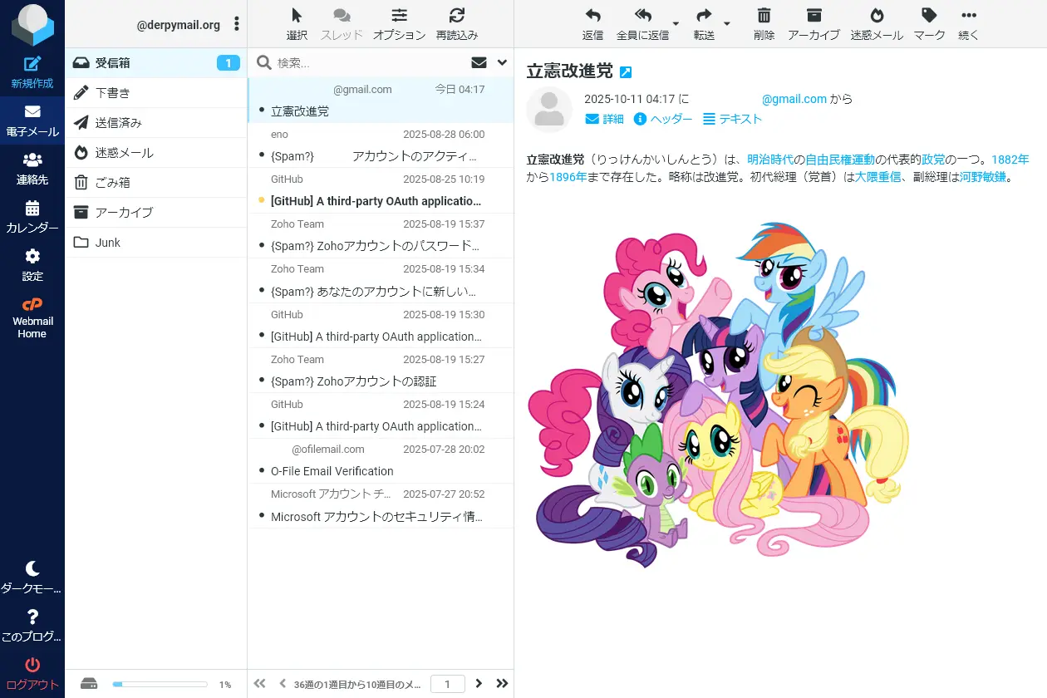Screen dimensions: 1047x698
Task: Click 明治時代 hyperlink in email body
Action: pyautogui.click(x=769, y=160)
